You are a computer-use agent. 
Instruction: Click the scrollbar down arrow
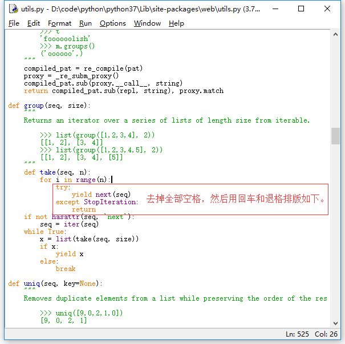(335, 323)
